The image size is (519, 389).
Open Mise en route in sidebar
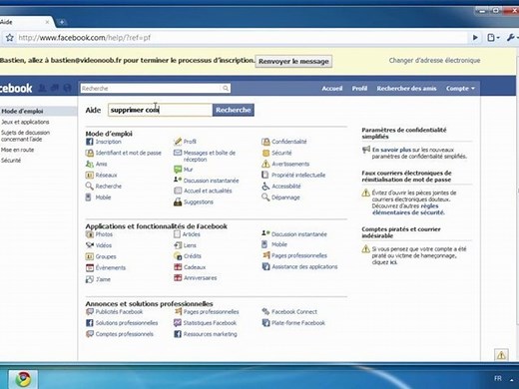(18, 150)
